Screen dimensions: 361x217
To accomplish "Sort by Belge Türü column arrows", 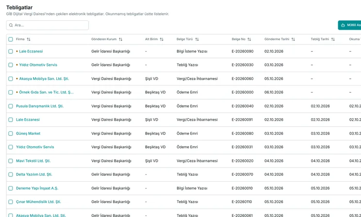I will 197,39.
